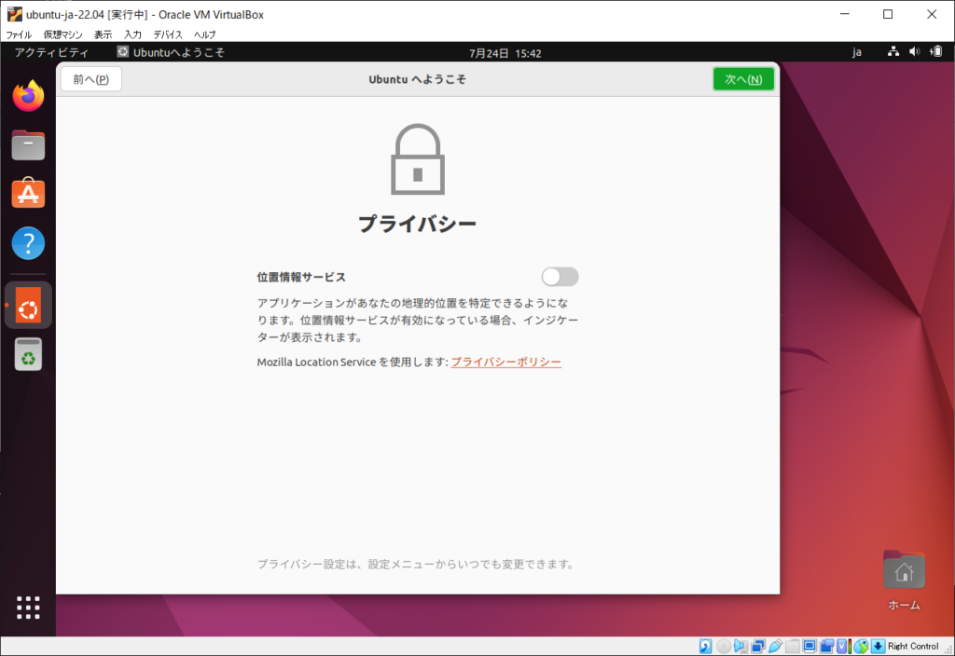
Task: Click the power icon in top bar
Action: [936, 52]
